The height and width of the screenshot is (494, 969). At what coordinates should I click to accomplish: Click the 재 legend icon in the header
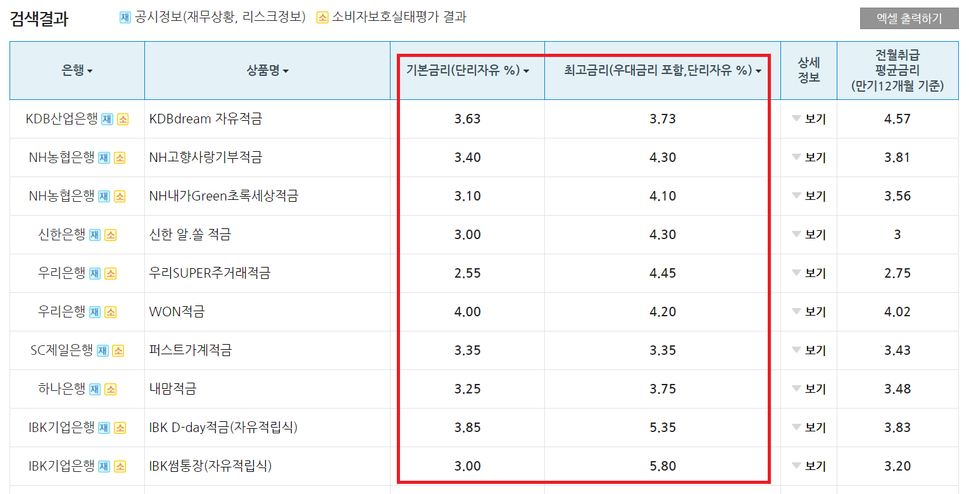(124, 17)
